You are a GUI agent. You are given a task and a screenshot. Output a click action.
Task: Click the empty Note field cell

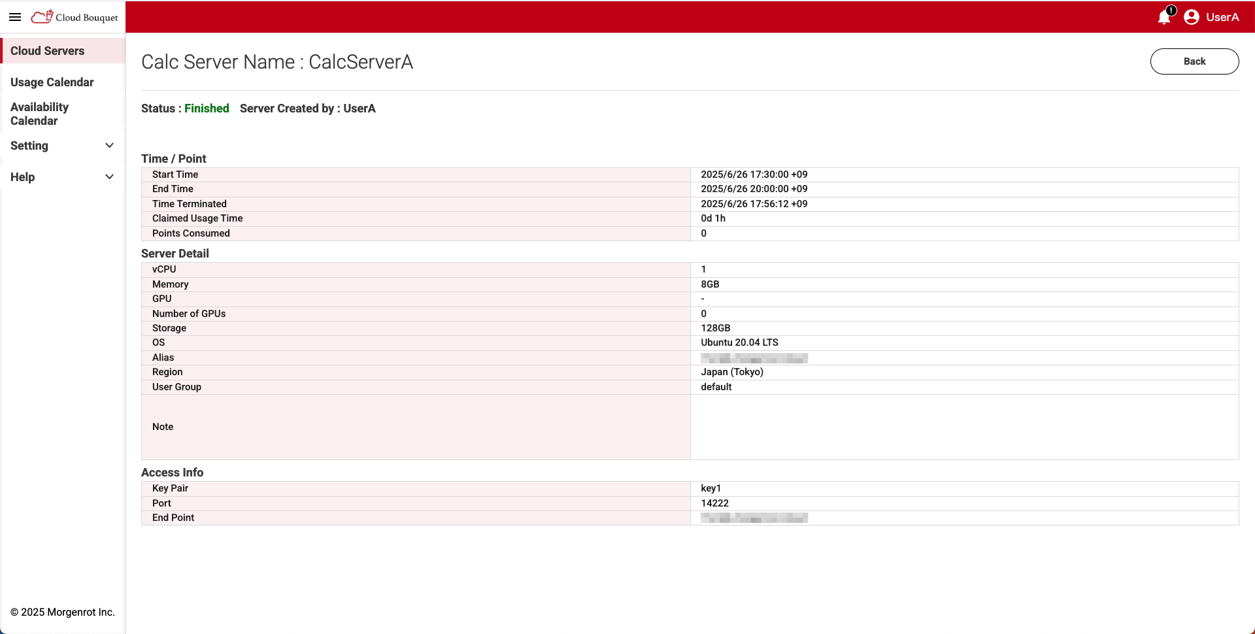tap(964, 427)
